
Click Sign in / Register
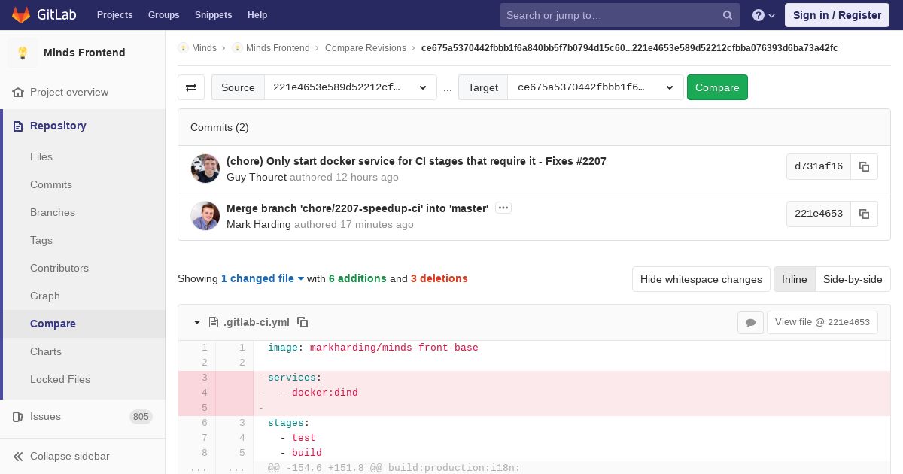[x=837, y=15]
